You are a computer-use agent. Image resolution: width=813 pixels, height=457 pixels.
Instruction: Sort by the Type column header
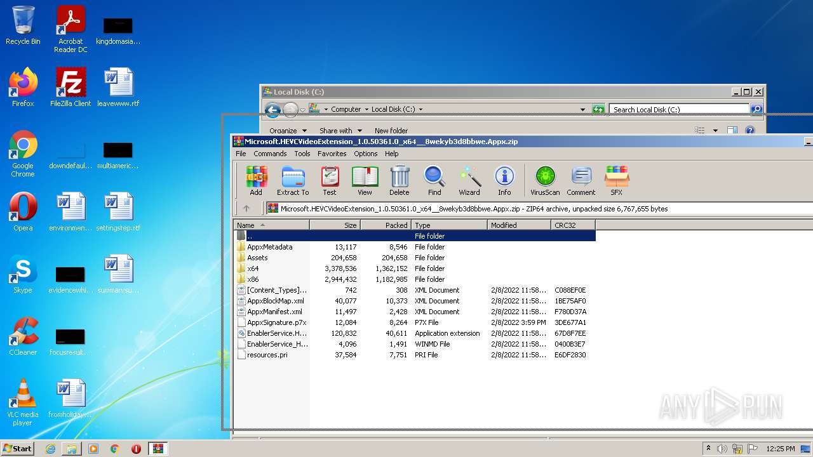coord(449,225)
